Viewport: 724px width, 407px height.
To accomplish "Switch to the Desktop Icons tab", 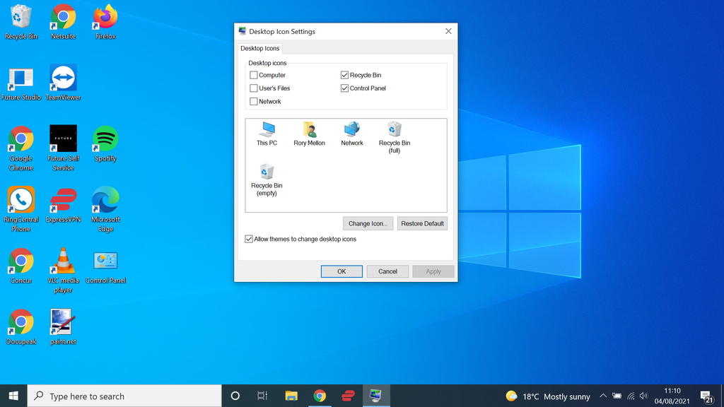I will pyautogui.click(x=259, y=48).
